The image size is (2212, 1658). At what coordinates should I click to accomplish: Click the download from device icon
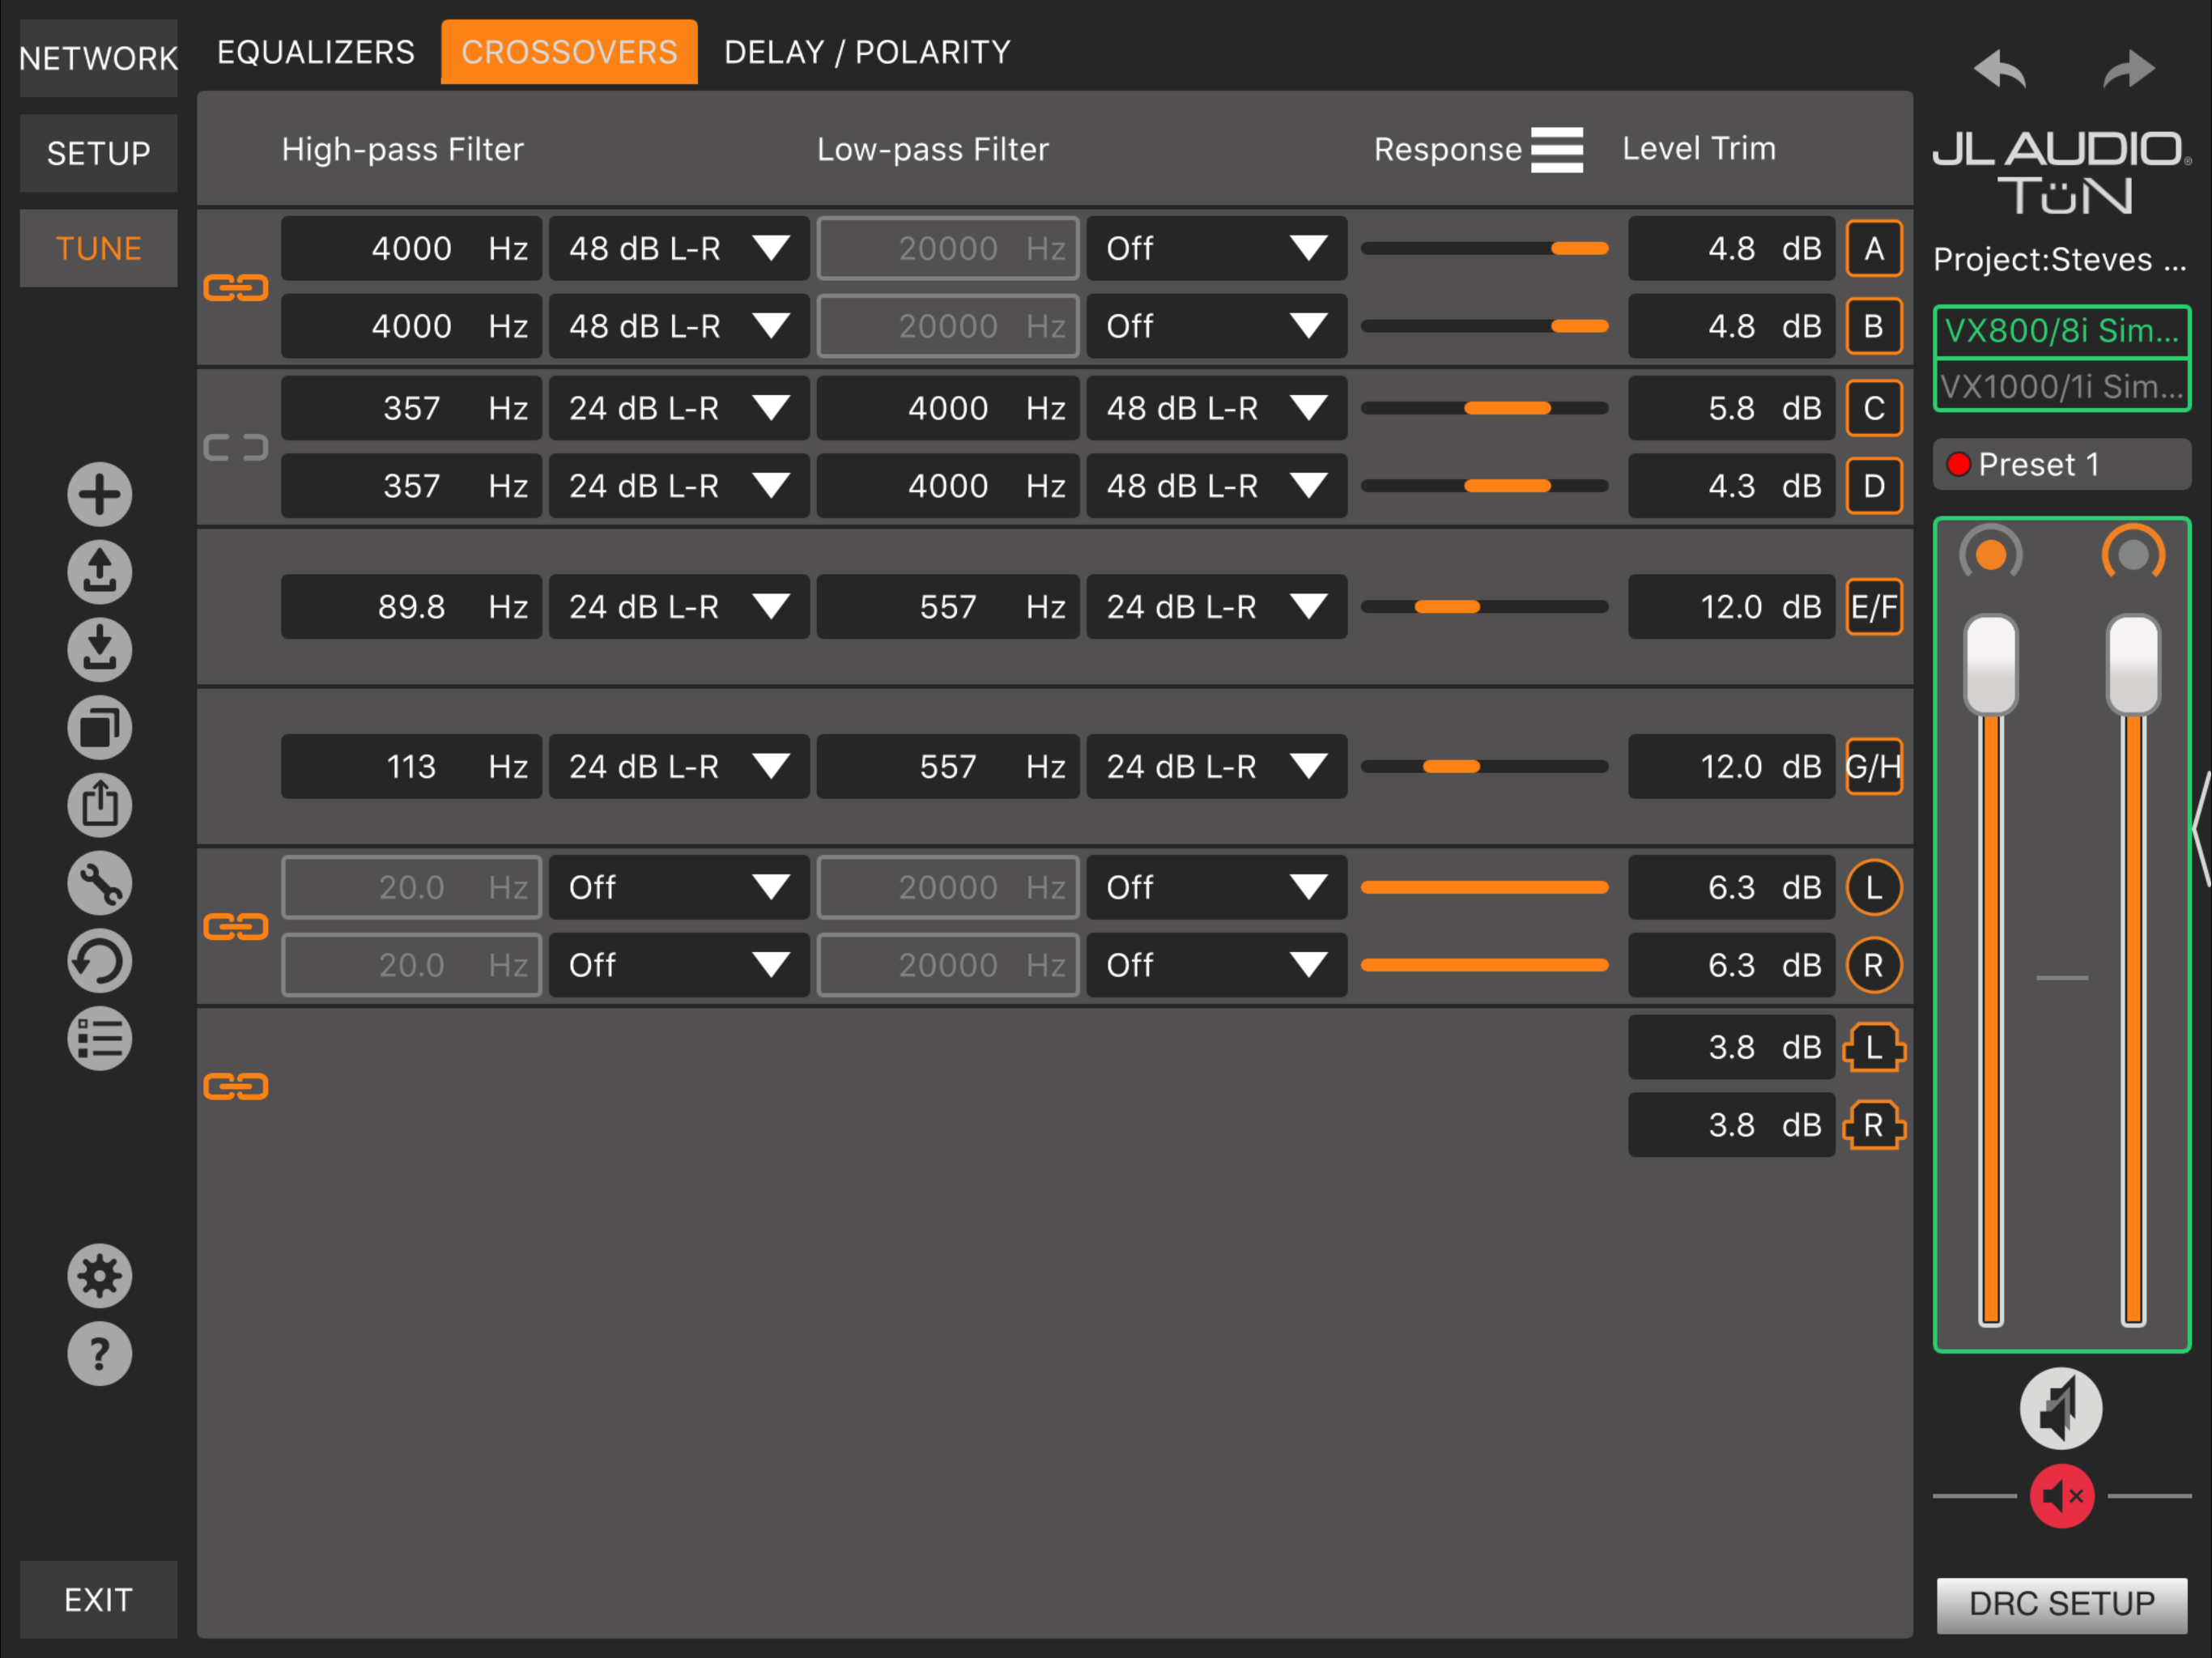click(x=99, y=650)
